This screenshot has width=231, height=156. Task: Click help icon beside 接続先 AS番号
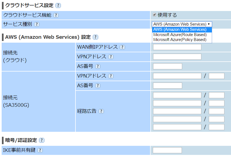pos(98,66)
